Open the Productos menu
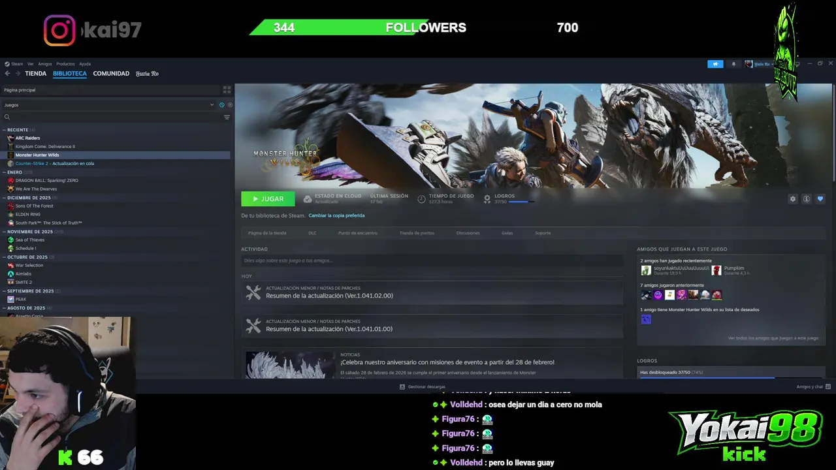Viewport: 836px width, 470px height. (65, 64)
